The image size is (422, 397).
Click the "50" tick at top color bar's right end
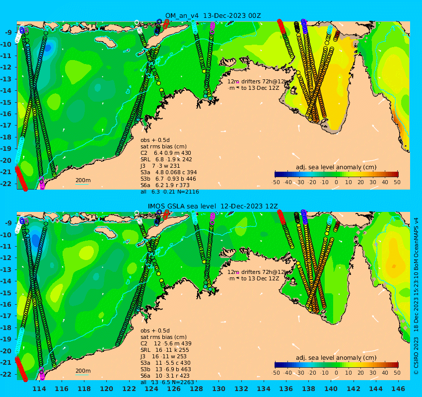(397, 182)
